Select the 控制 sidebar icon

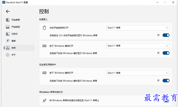(8, 48)
